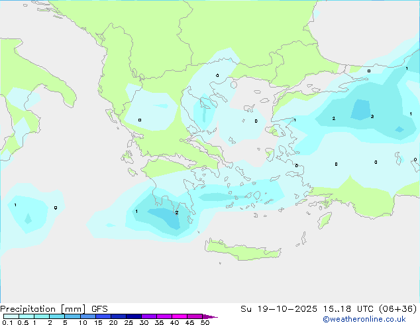Click the '50' legend scale label
This screenshot has width=420, height=325.
tap(205, 322)
